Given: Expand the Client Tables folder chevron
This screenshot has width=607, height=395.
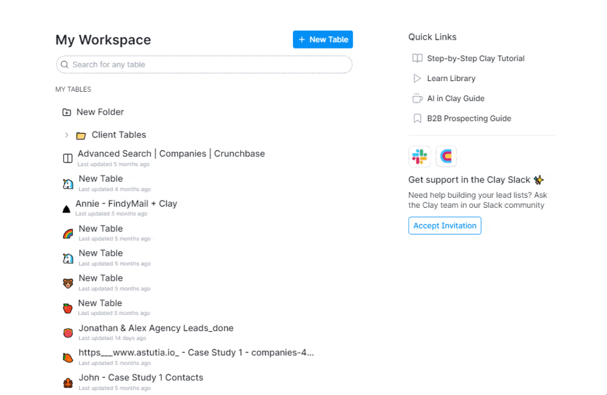Looking at the screenshot, I should coord(66,135).
